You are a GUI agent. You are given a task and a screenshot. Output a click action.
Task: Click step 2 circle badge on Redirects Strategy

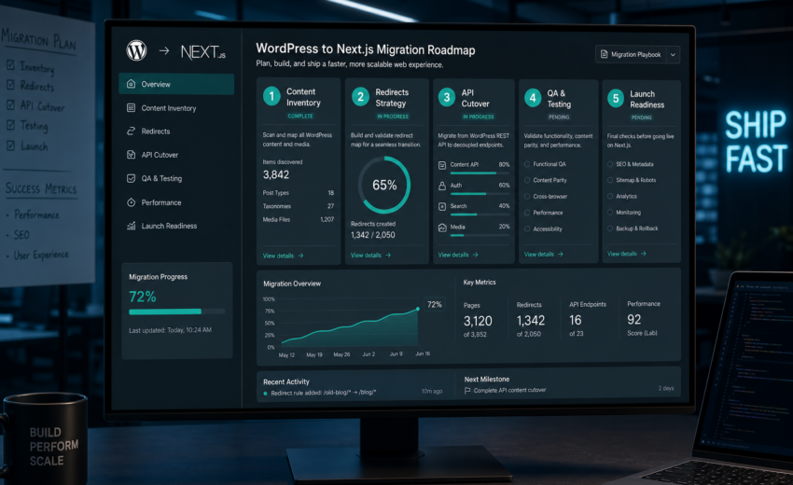click(361, 97)
